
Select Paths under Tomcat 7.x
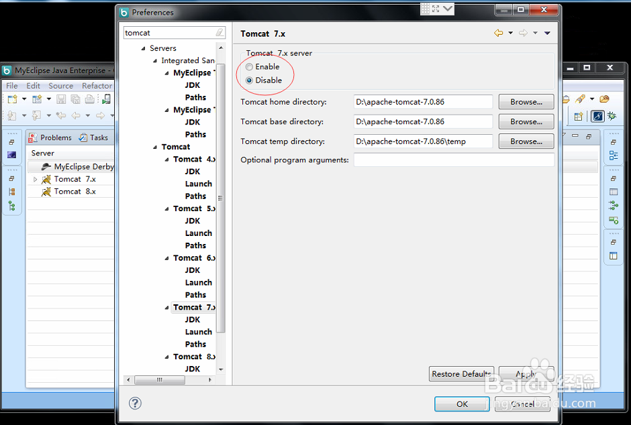pyautogui.click(x=195, y=345)
